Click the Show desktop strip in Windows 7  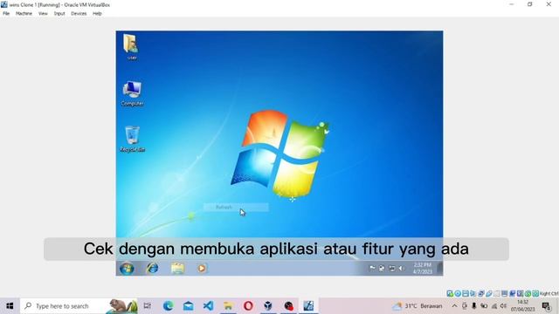tap(440, 268)
